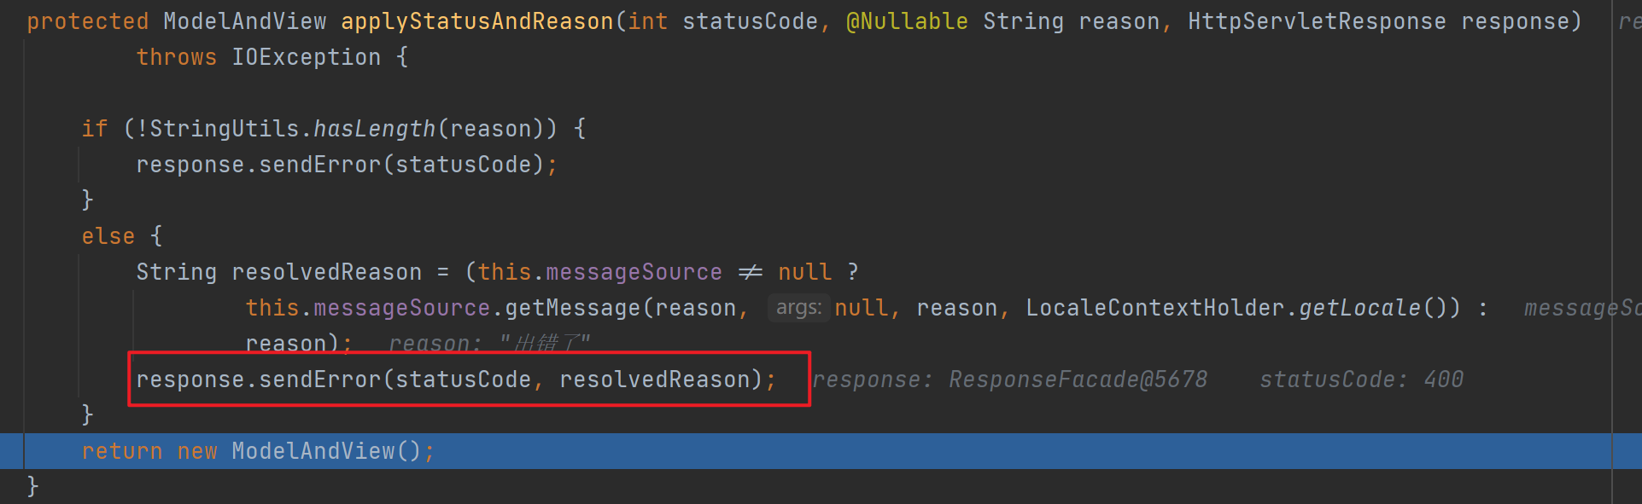Click the args: inlay parameter hint
1642x504 pixels.
click(798, 308)
